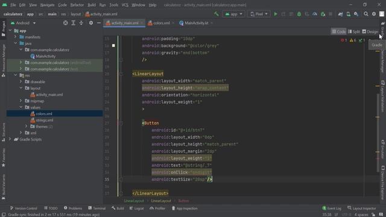Open the File menu
This screenshot has width=386, height=217.
(x=13, y=5)
